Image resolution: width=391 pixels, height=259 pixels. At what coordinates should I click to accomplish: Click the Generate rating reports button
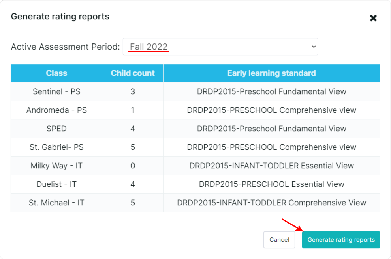coord(341,240)
